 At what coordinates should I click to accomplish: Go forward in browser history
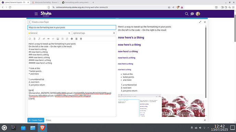pos(6,7)
